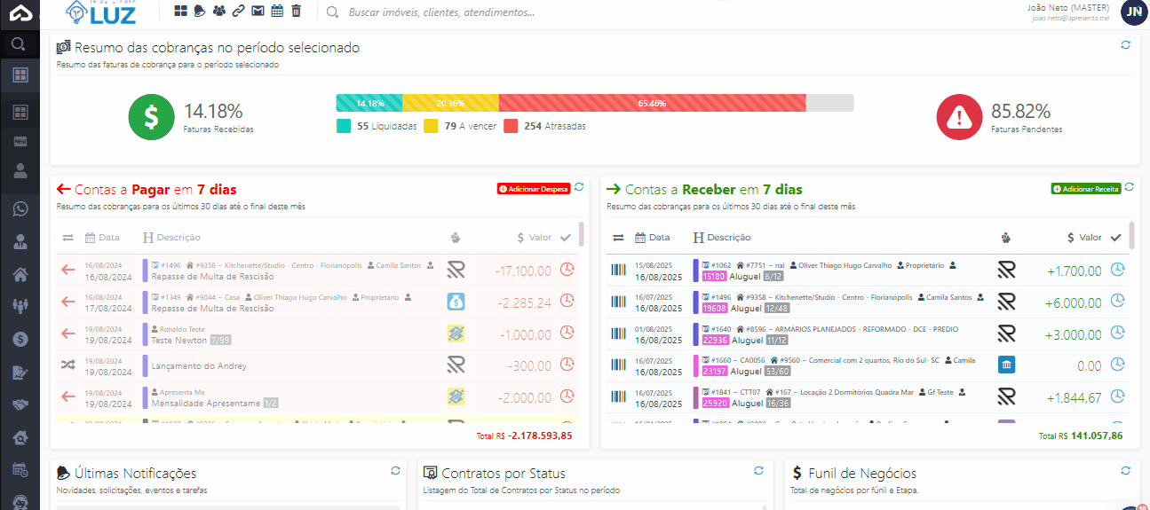Click the envelope mail icon in toolbar
The width and height of the screenshot is (1150, 510).
(x=258, y=12)
